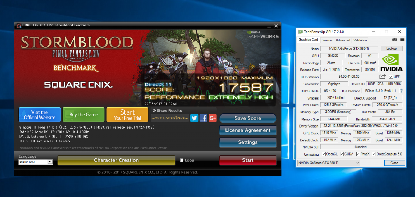Switch to the Advanced tab
The image size is (415, 197).
point(343,40)
